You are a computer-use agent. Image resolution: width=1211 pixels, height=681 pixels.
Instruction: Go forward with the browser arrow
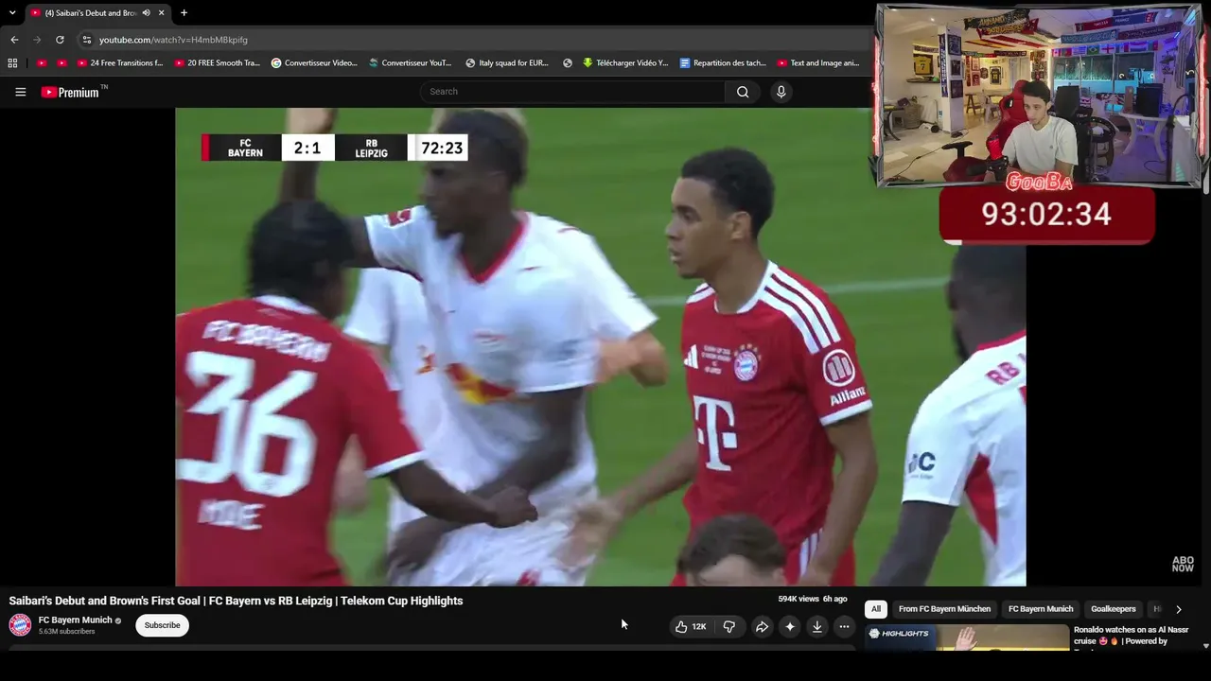pos(37,40)
